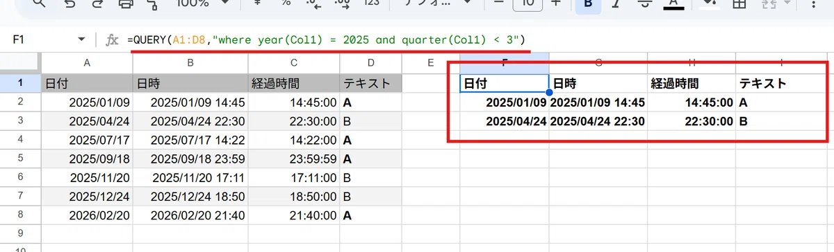Click cell C5 with 23:59:59
Viewport: 834px width, 252px height.
coord(293,159)
